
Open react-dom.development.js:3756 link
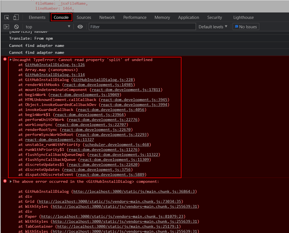pyautogui.click(x=97, y=169)
